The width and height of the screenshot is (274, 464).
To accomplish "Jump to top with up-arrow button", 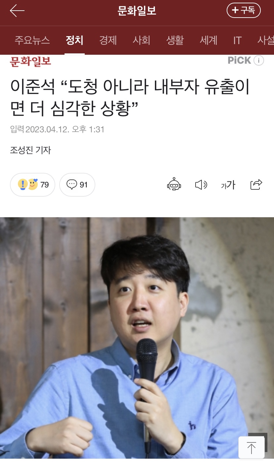I will 251,448.
